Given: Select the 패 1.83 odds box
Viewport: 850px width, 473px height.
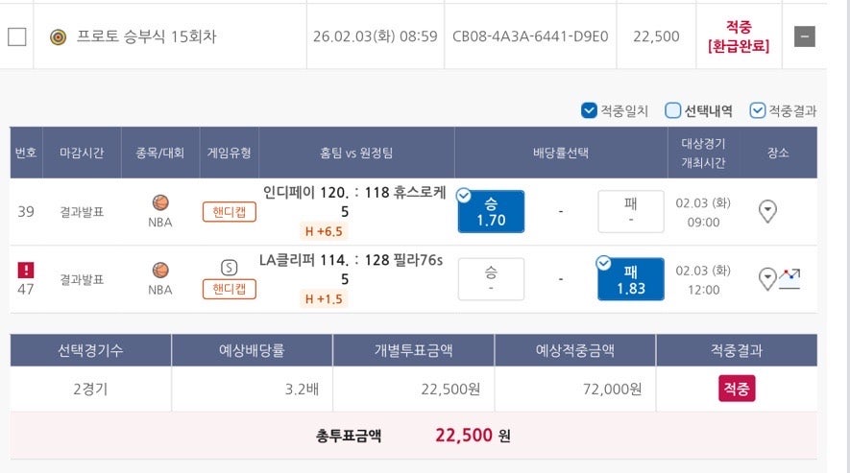Looking at the screenshot, I should pos(630,279).
